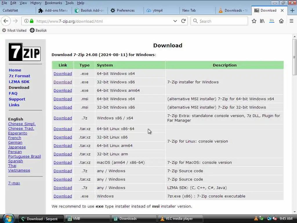Image resolution: width=297 pixels, height=223 pixels.
Task: Switch to the New Tab tab
Action: click(x=198, y=10)
